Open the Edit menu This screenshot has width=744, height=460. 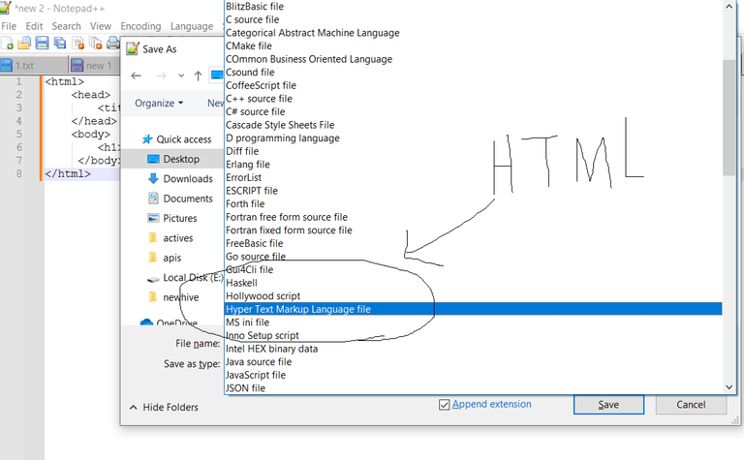pos(34,26)
